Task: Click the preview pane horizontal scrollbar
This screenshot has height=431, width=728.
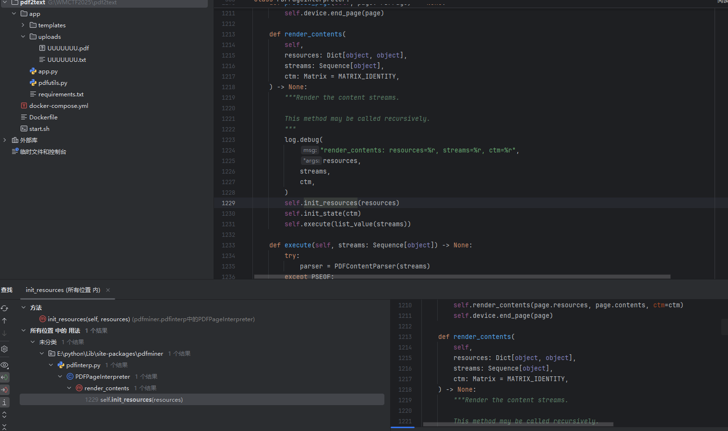Action: 518,424
